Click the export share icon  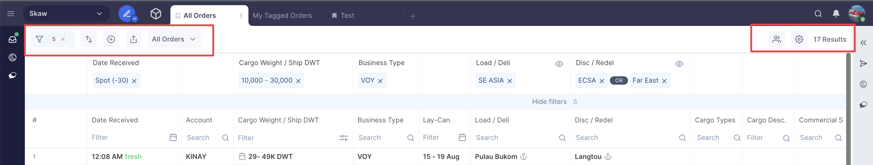133,39
